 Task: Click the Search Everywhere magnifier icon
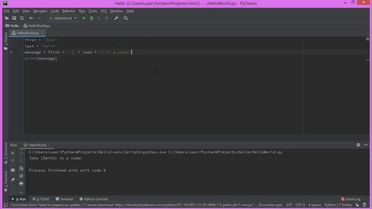coord(126,18)
